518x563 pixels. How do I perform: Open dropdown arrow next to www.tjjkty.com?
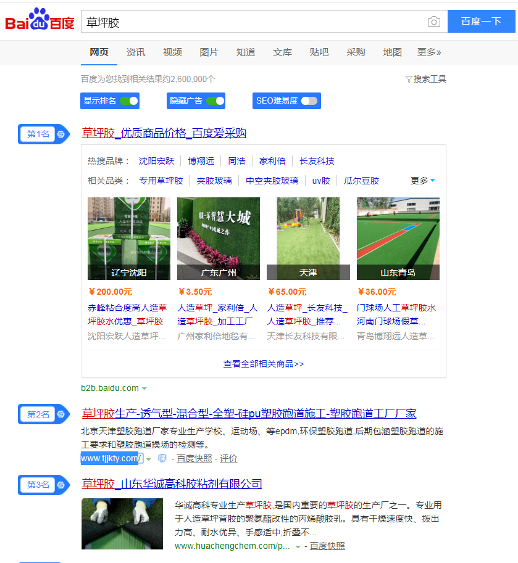click(149, 459)
